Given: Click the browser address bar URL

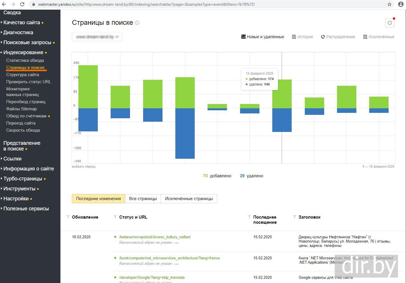Looking at the screenshot, I should tap(146, 4).
